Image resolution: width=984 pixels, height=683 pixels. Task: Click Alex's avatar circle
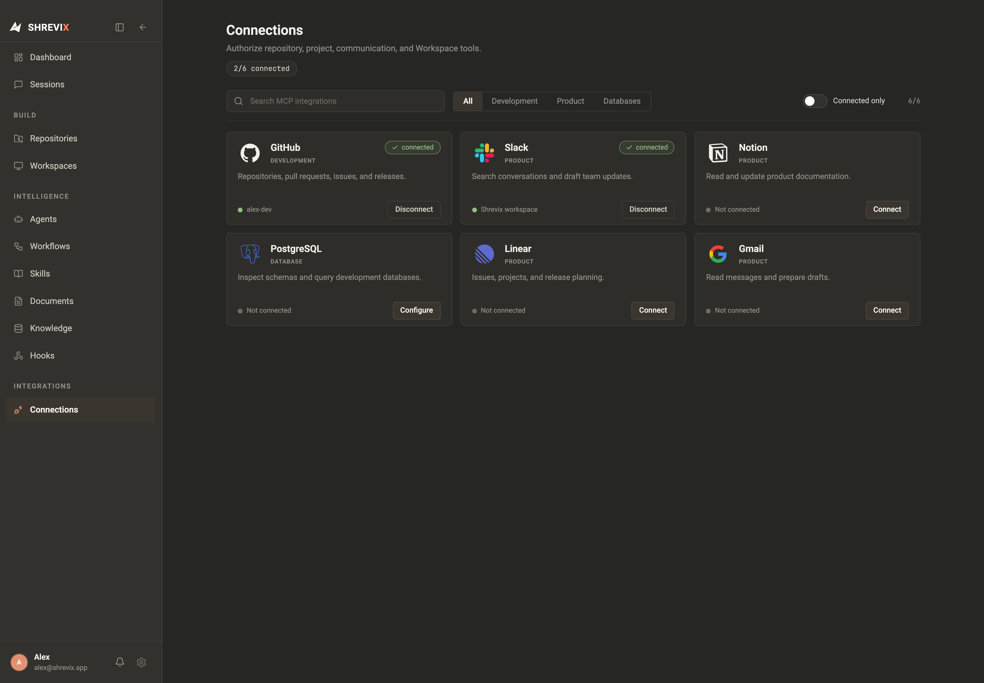click(x=19, y=662)
